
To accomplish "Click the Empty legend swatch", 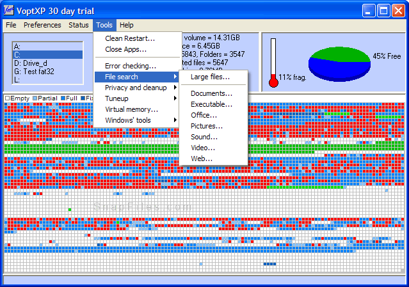I will point(7,98).
